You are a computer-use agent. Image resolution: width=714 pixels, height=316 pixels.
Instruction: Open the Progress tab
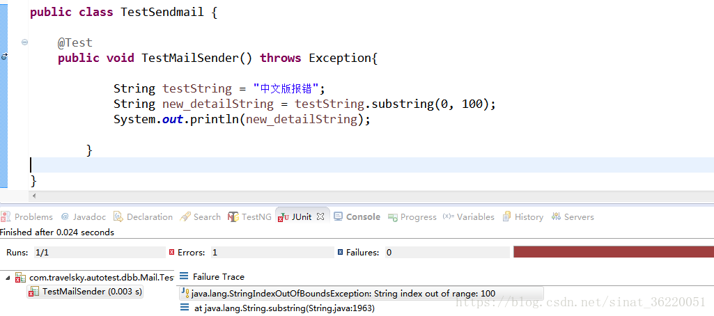coord(412,217)
